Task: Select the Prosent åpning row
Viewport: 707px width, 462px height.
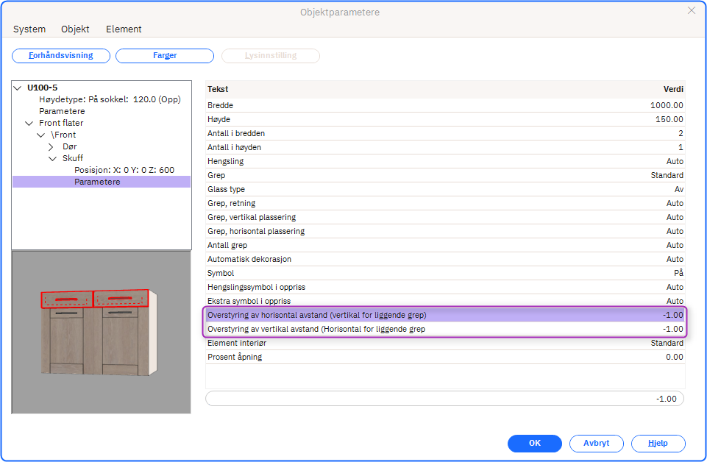Action: [445, 357]
